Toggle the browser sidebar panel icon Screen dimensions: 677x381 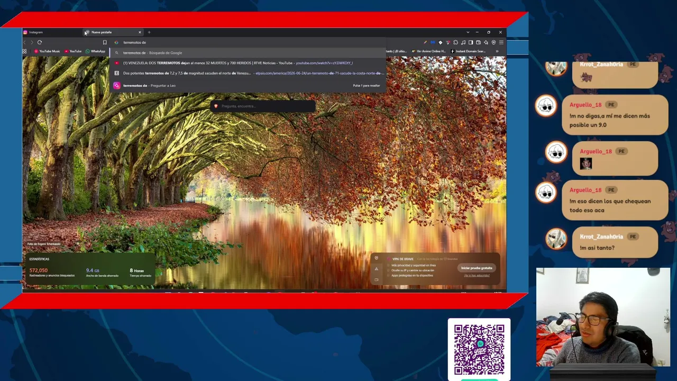(x=471, y=42)
